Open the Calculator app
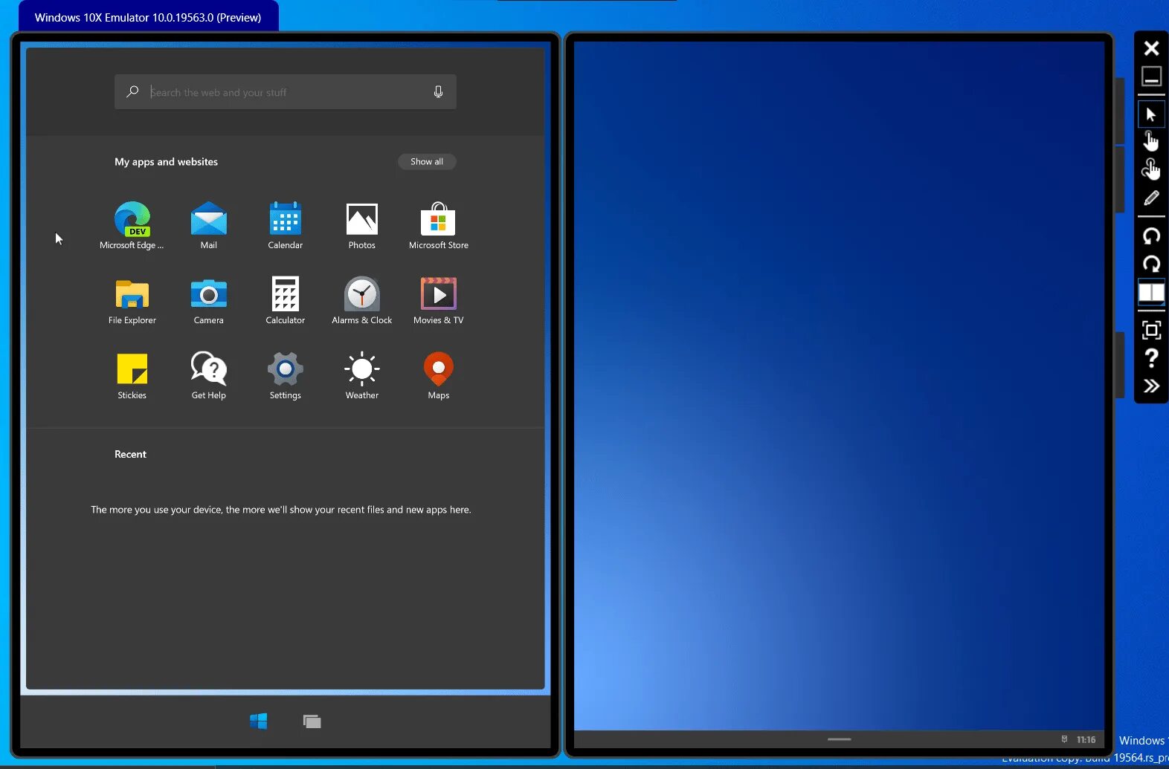This screenshot has width=1169, height=769. [286, 300]
